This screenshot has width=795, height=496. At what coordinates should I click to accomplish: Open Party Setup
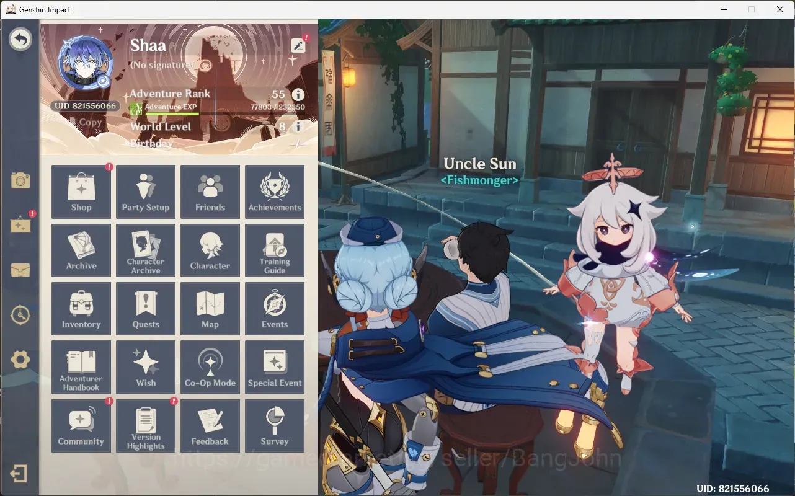[x=146, y=192]
